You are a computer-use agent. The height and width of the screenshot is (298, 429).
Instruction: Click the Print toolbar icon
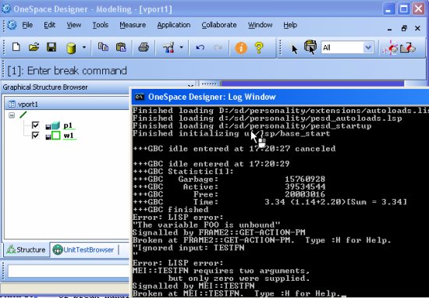pyautogui.click(x=144, y=48)
